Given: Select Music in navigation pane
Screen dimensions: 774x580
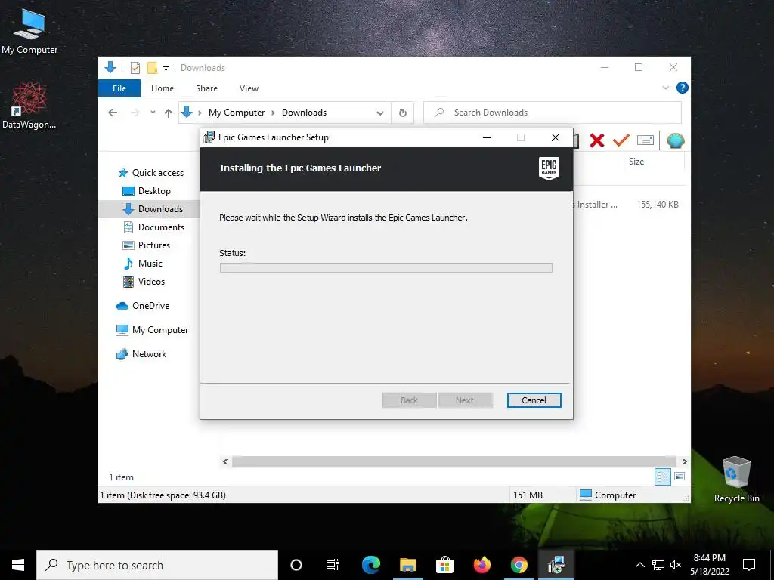Looking at the screenshot, I should [143, 264].
